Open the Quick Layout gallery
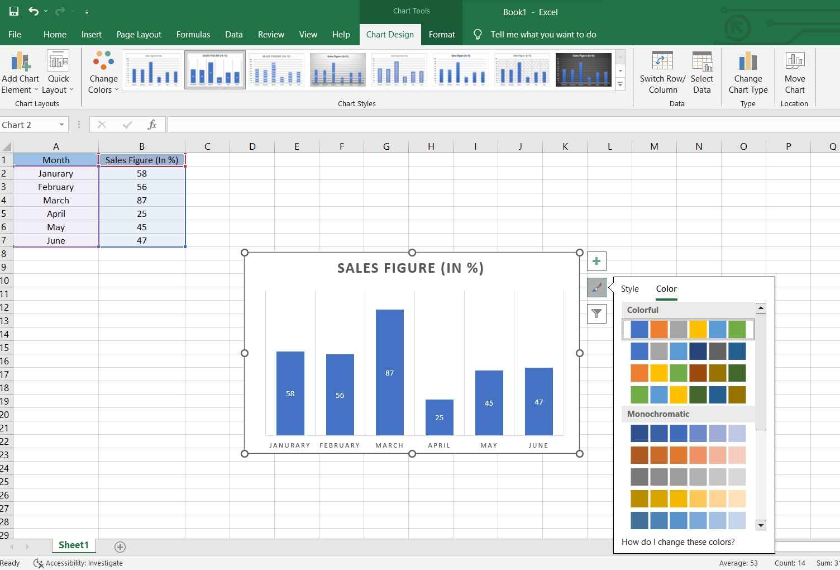 pyautogui.click(x=58, y=73)
